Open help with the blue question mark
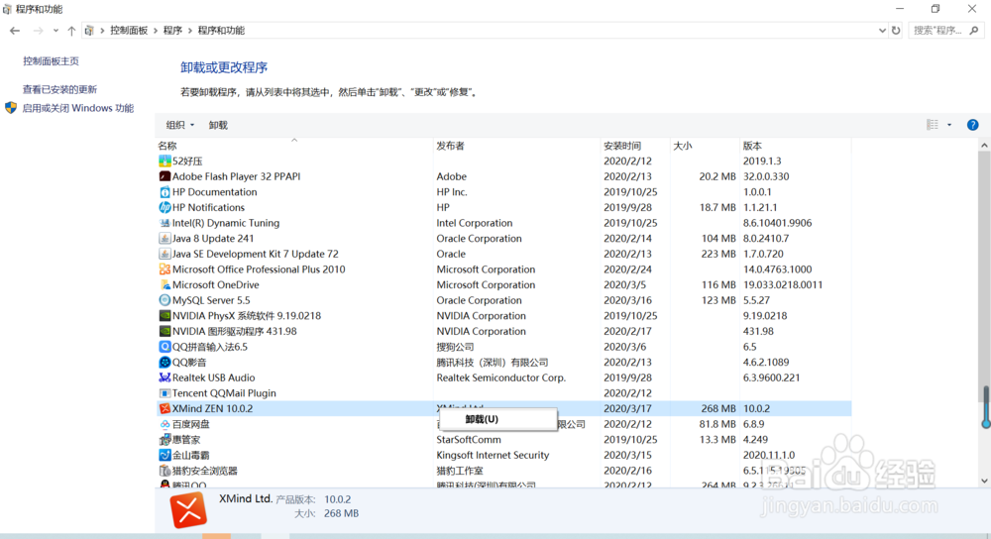This screenshot has height=539, width=991. point(973,125)
